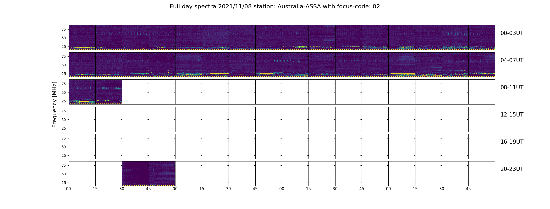Click the "08-11UT" row label
The image size is (550, 209).
click(x=512, y=88)
